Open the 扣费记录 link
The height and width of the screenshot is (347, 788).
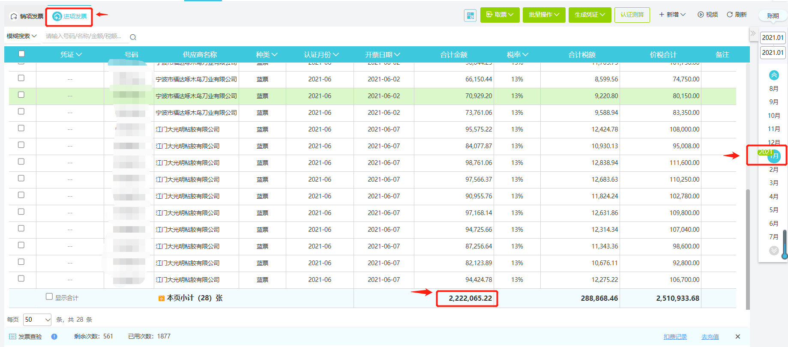pos(675,337)
